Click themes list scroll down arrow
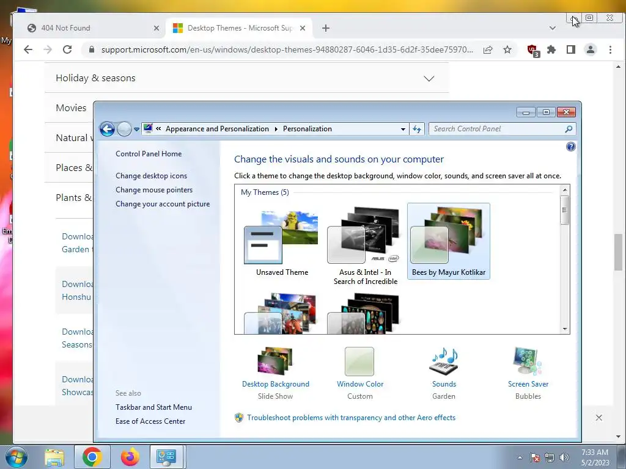This screenshot has width=626, height=469. 565,329
